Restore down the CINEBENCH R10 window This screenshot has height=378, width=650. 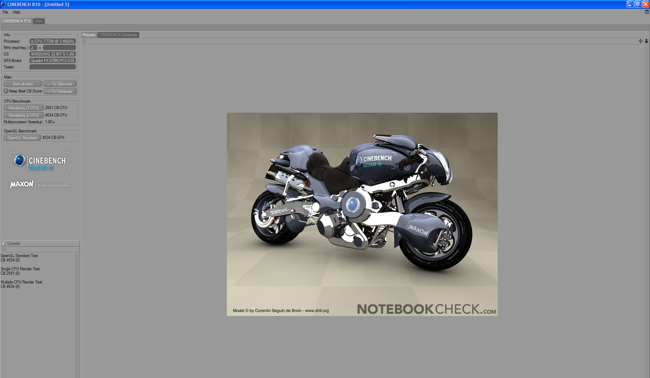point(638,4)
